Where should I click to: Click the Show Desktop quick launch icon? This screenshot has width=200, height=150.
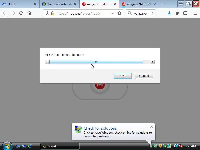click(18, 146)
